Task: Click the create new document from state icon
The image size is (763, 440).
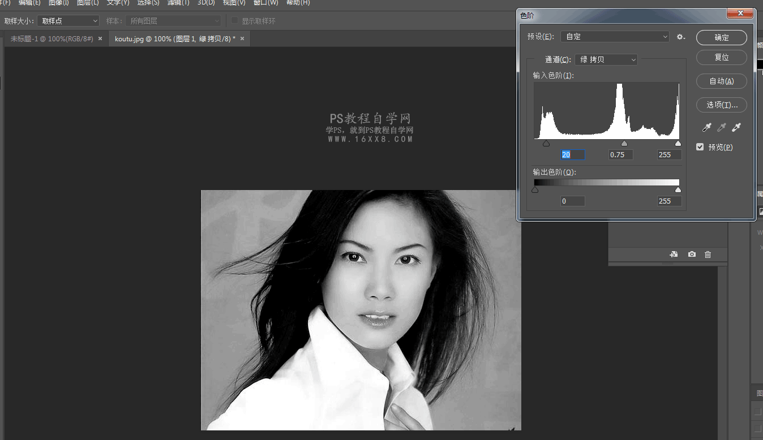Action: 674,254
